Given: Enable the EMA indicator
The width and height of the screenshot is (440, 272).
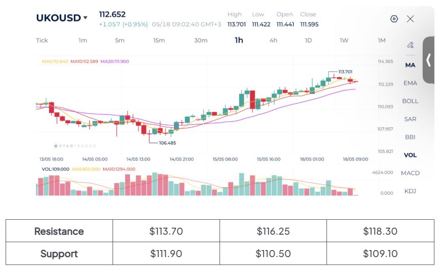Looking at the screenshot, I should [410, 83].
